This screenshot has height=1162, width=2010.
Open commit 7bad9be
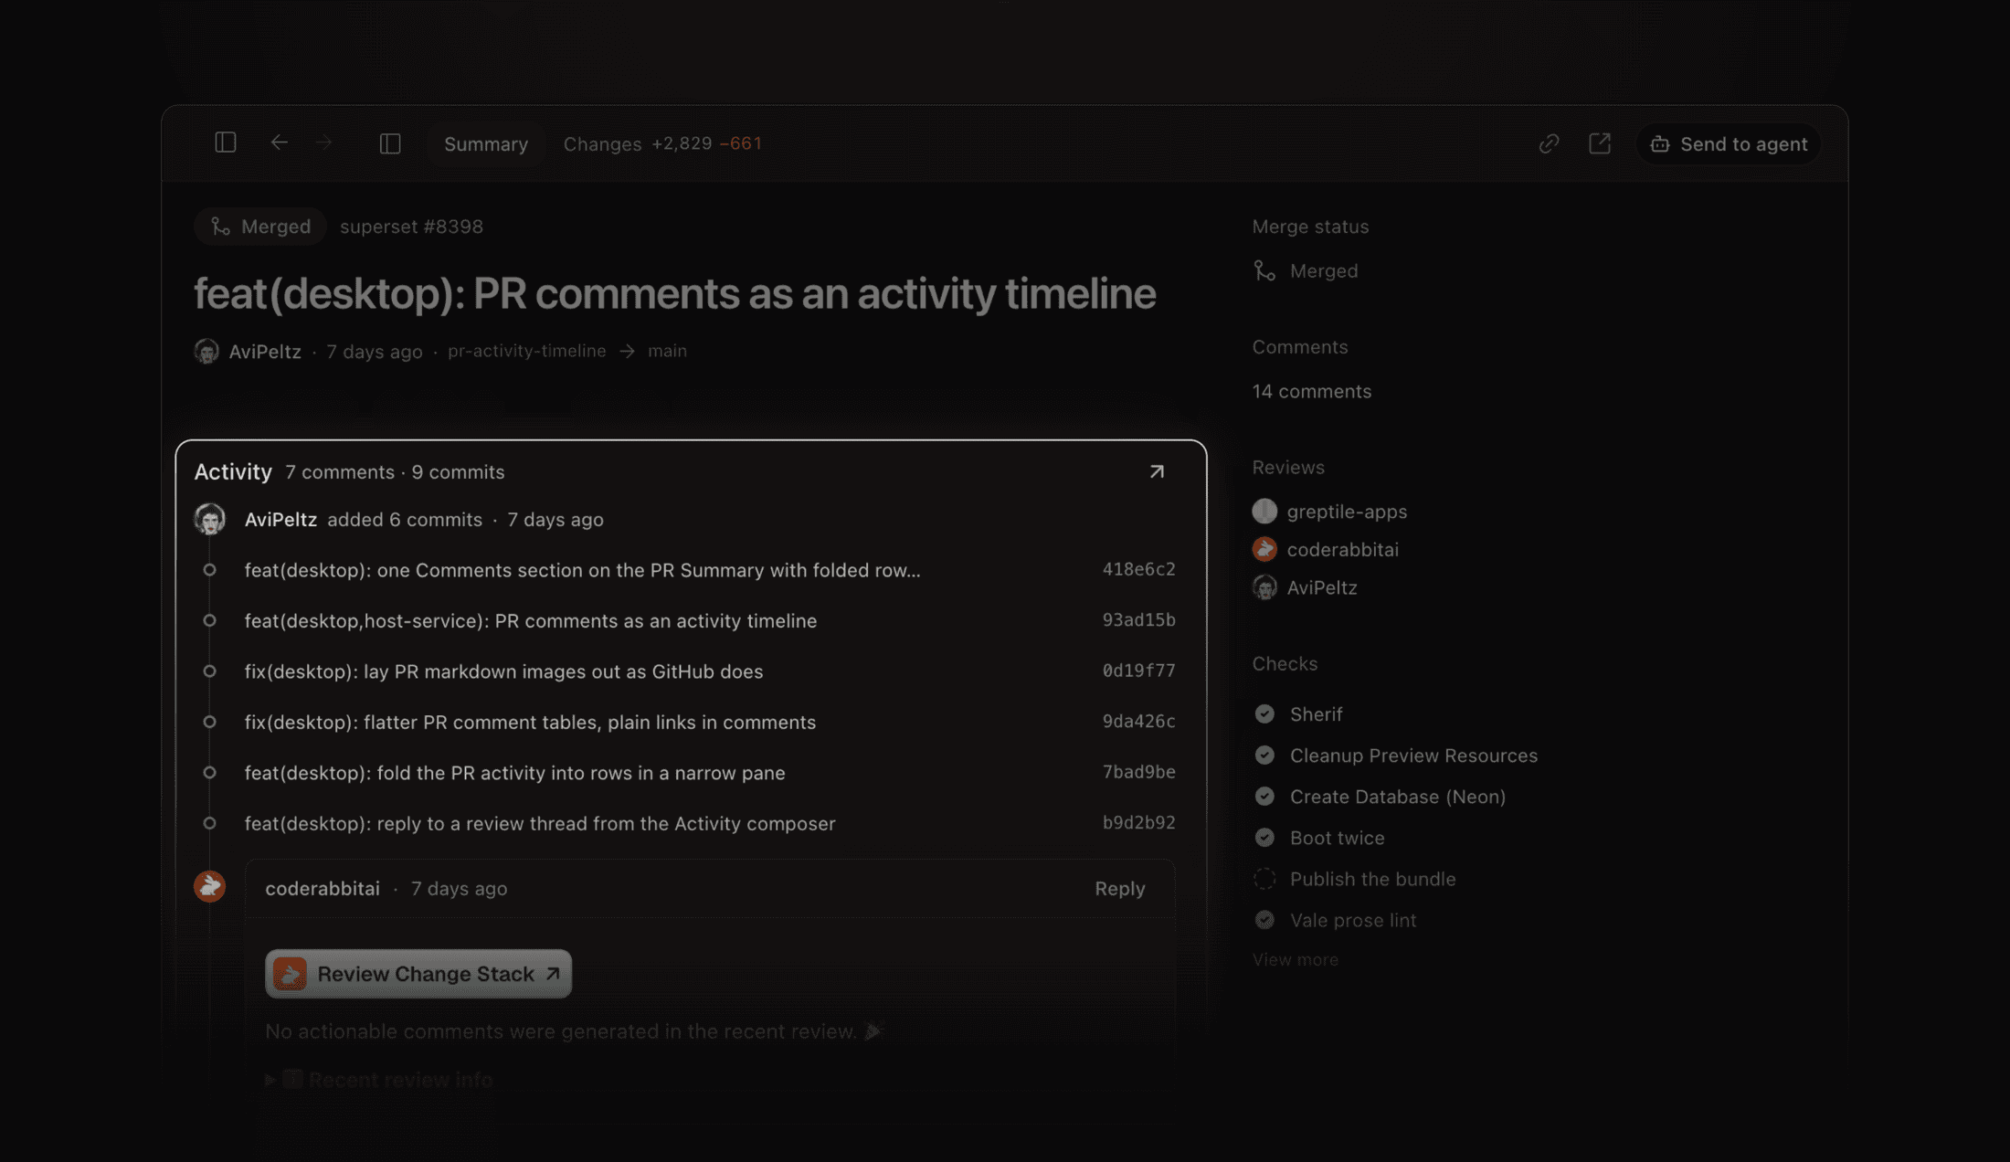click(x=1138, y=772)
